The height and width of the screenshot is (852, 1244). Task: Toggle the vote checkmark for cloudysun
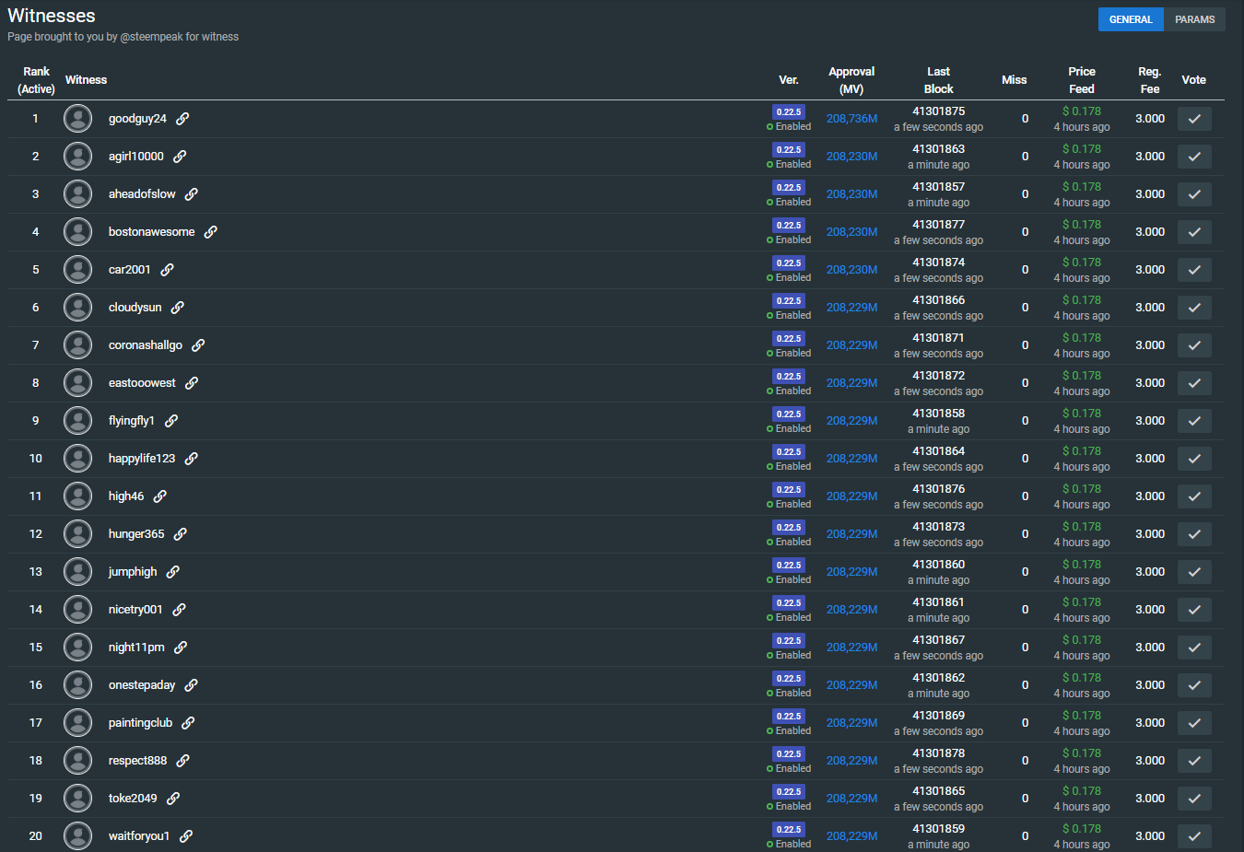1194,308
